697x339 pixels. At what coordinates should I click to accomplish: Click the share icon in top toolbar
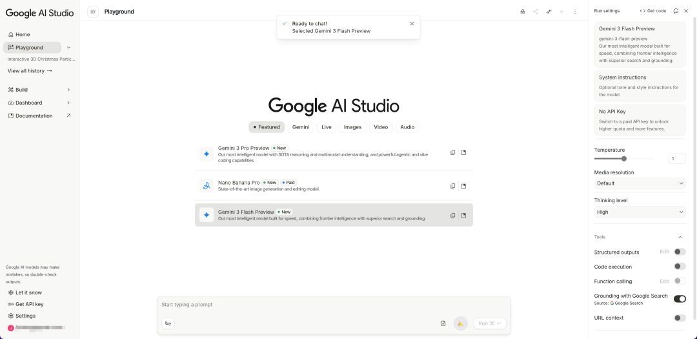pos(535,12)
